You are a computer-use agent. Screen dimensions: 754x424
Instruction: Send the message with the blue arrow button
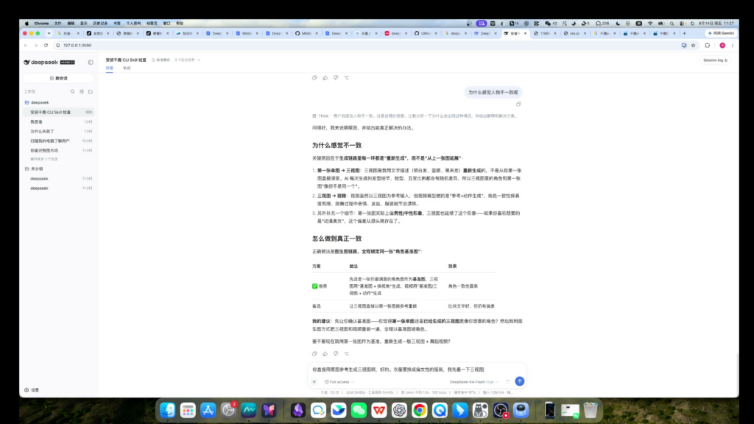click(519, 381)
